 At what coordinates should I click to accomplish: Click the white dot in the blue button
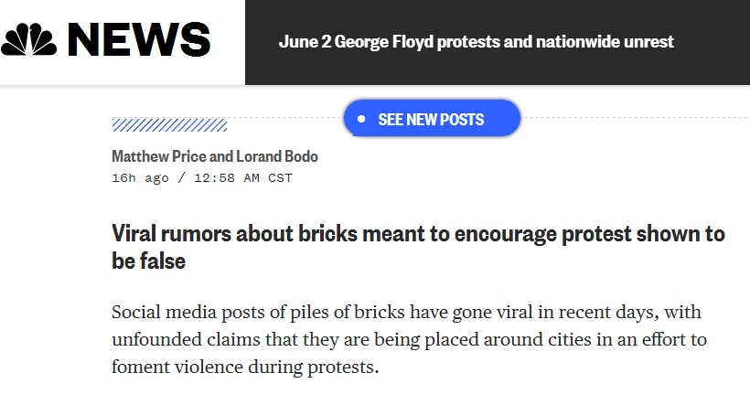click(x=361, y=119)
